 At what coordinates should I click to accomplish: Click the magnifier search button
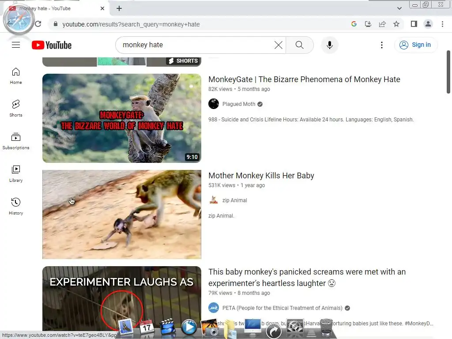pyautogui.click(x=300, y=45)
